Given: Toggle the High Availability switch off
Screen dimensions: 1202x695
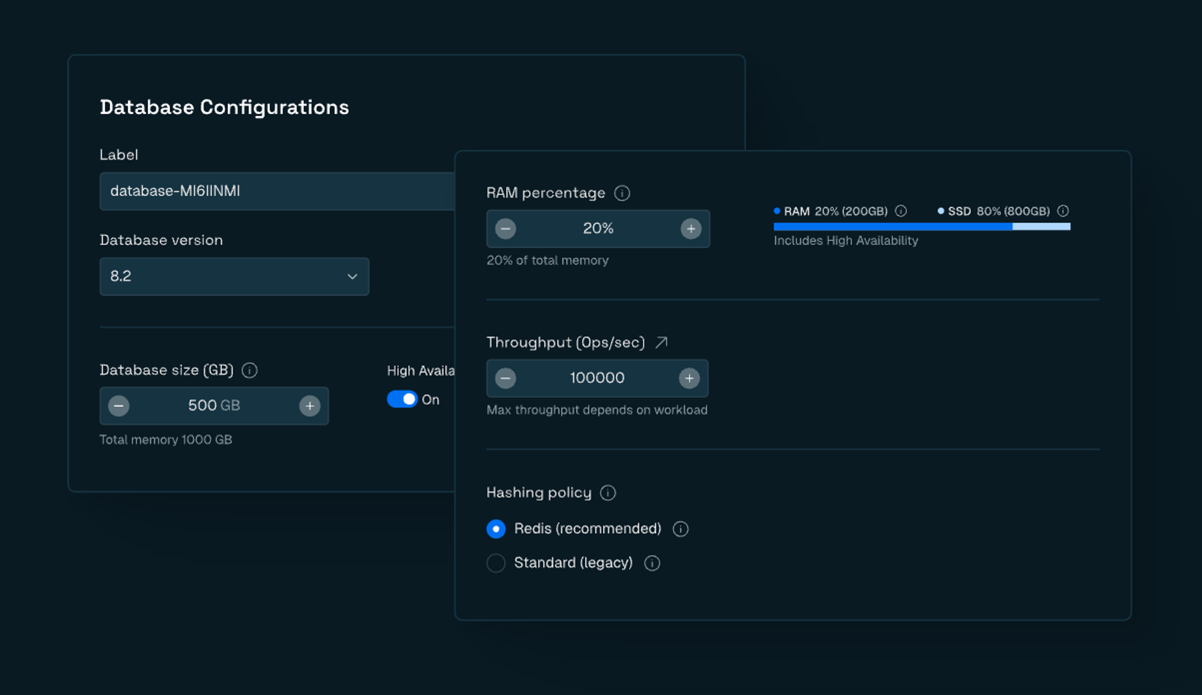Looking at the screenshot, I should [402, 399].
